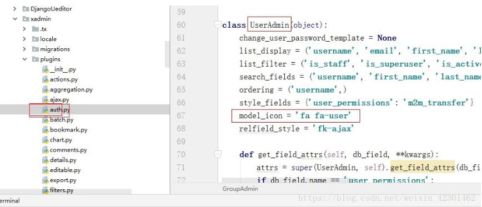The height and width of the screenshot is (207, 482).
Task: Click the migrations folder icon
Action: [x=36, y=49]
